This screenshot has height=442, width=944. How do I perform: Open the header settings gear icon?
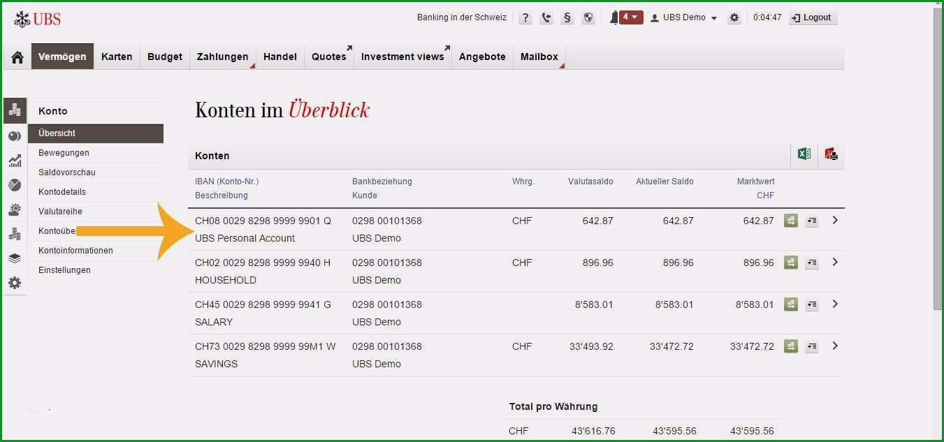(x=734, y=18)
